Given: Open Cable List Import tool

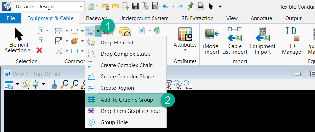Looking at the screenshot, I should tap(235, 34).
